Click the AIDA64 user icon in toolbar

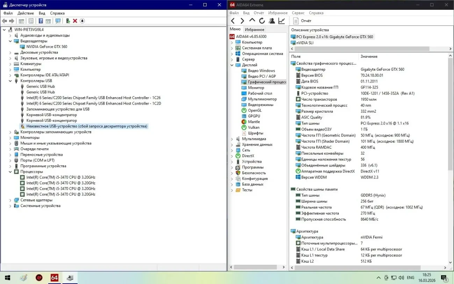coord(272,21)
